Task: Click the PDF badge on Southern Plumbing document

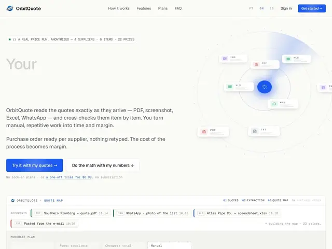Action: pyautogui.click(x=38, y=213)
